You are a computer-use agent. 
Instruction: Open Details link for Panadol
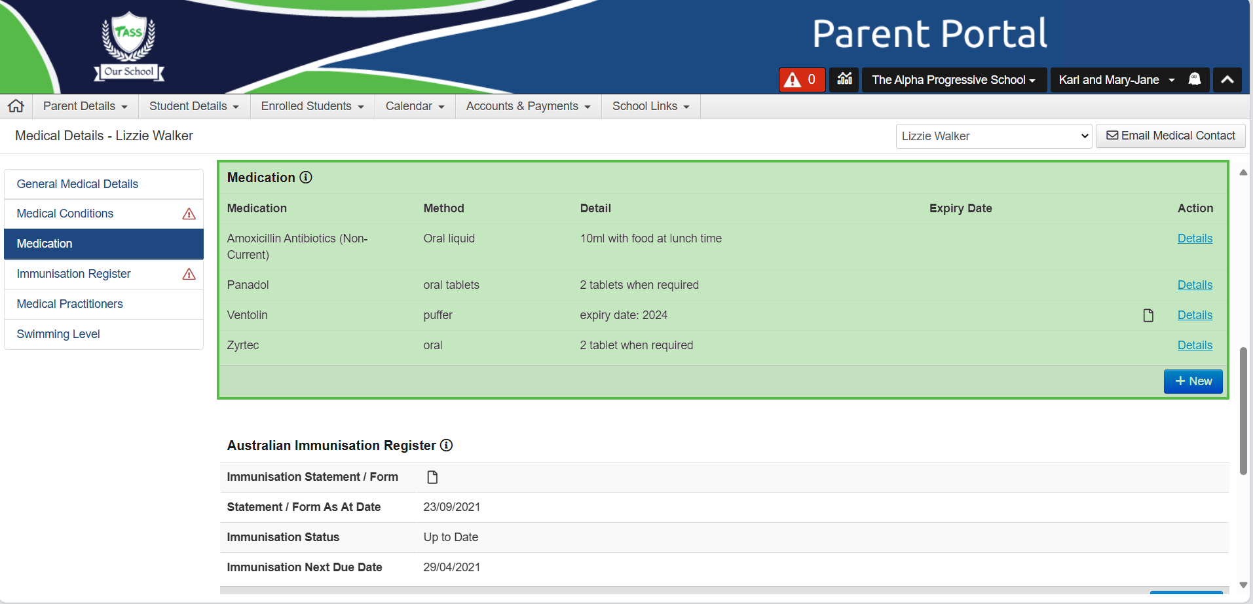click(1195, 285)
